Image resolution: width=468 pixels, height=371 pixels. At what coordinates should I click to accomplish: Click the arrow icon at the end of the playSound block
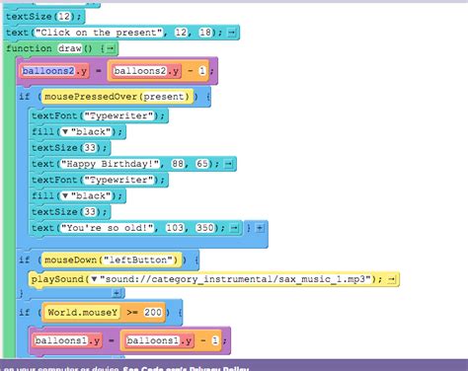pos(391,279)
